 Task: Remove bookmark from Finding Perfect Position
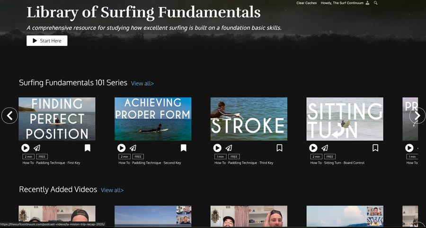click(x=87, y=148)
